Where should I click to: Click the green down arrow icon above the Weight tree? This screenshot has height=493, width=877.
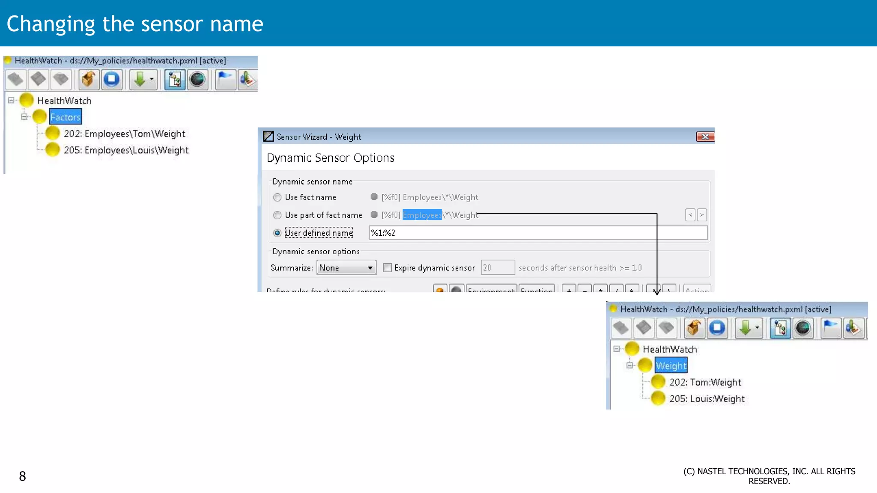coord(745,328)
